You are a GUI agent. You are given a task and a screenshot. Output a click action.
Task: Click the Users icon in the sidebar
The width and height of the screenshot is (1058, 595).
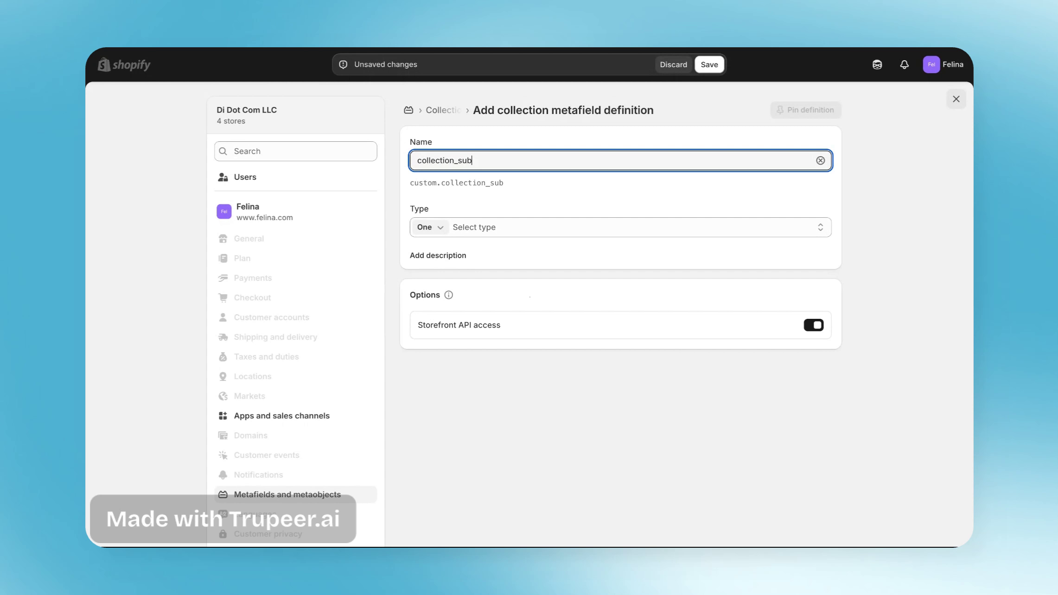coord(223,177)
